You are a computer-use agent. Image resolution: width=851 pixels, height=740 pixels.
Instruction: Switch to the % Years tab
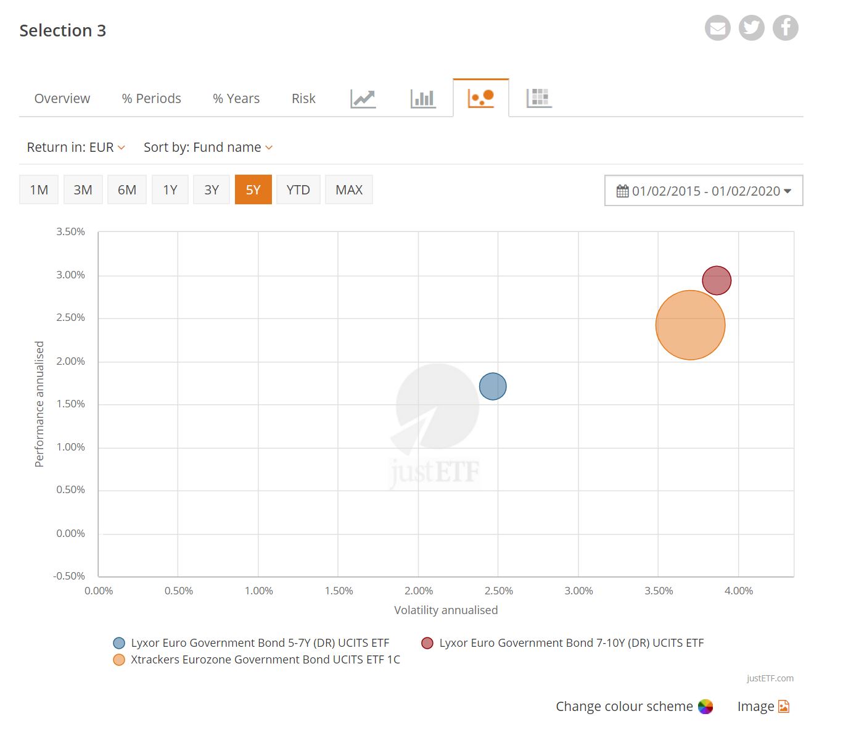click(236, 98)
